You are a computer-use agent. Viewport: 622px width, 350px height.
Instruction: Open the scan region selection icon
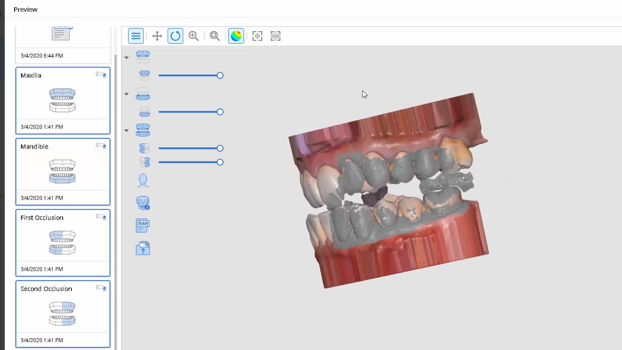tap(275, 36)
